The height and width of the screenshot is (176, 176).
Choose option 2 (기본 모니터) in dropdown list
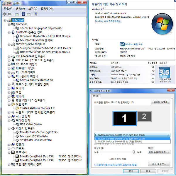(x=132, y=142)
